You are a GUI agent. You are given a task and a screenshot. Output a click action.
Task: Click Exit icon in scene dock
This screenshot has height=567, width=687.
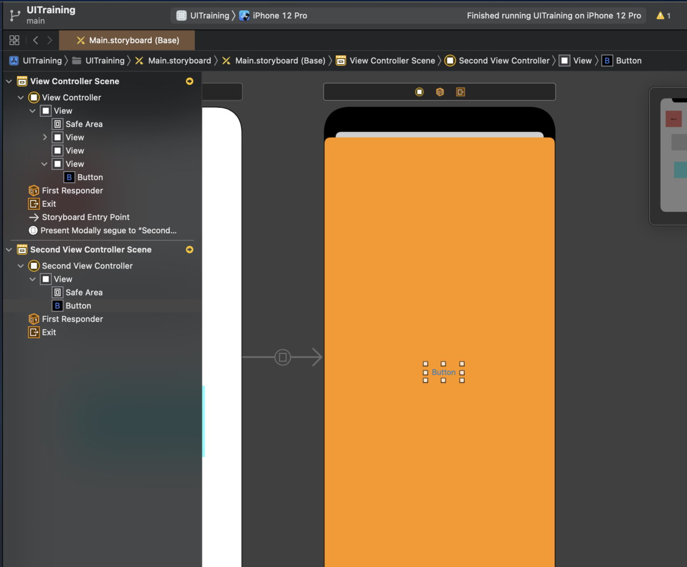tap(460, 92)
